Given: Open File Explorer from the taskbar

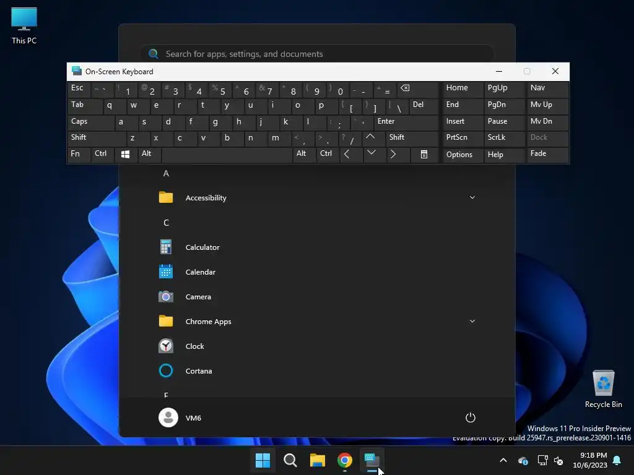Looking at the screenshot, I should pos(318,460).
